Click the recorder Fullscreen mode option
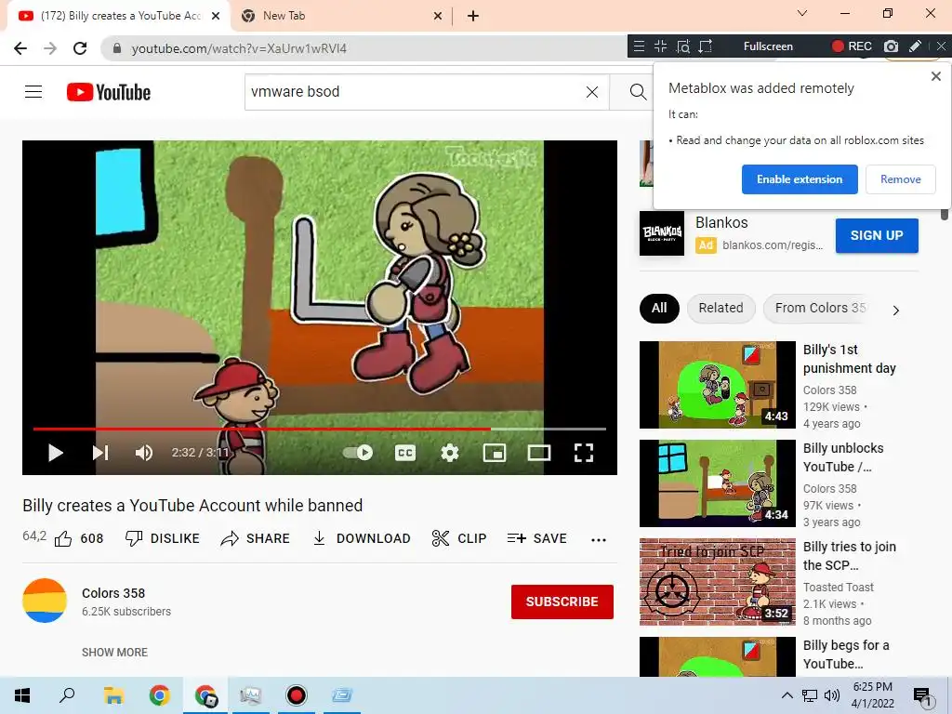Screen dimensions: 952x714 click(768, 46)
